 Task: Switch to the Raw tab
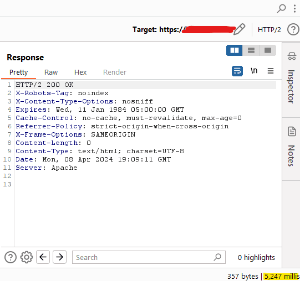click(x=51, y=72)
